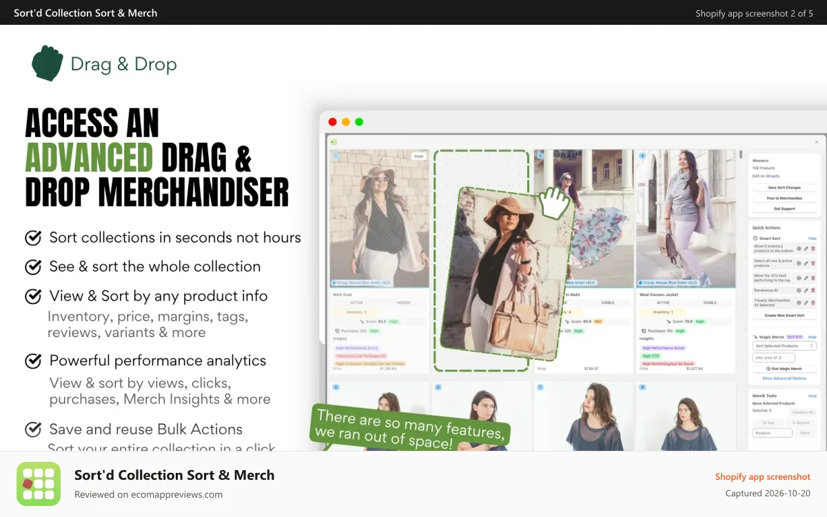Image resolution: width=827 pixels, height=517 pixels.
Task: Set Watt Coat status to ACTIVE
Action: [356, 303]
